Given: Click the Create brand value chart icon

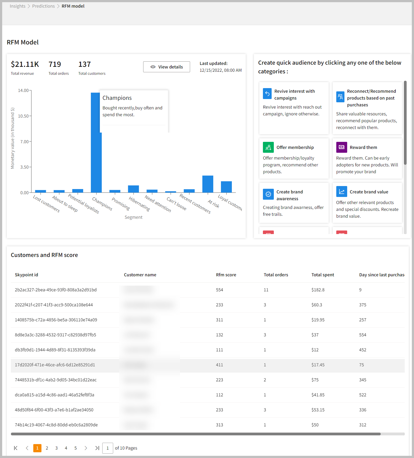Looking at the screenshot, I should [341, 191].
